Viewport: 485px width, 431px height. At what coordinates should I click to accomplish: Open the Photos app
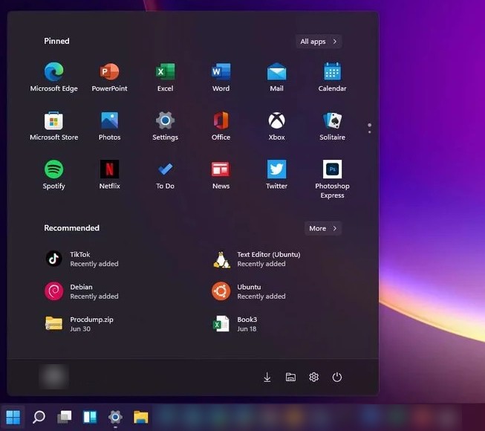click(x=109, y=126)
